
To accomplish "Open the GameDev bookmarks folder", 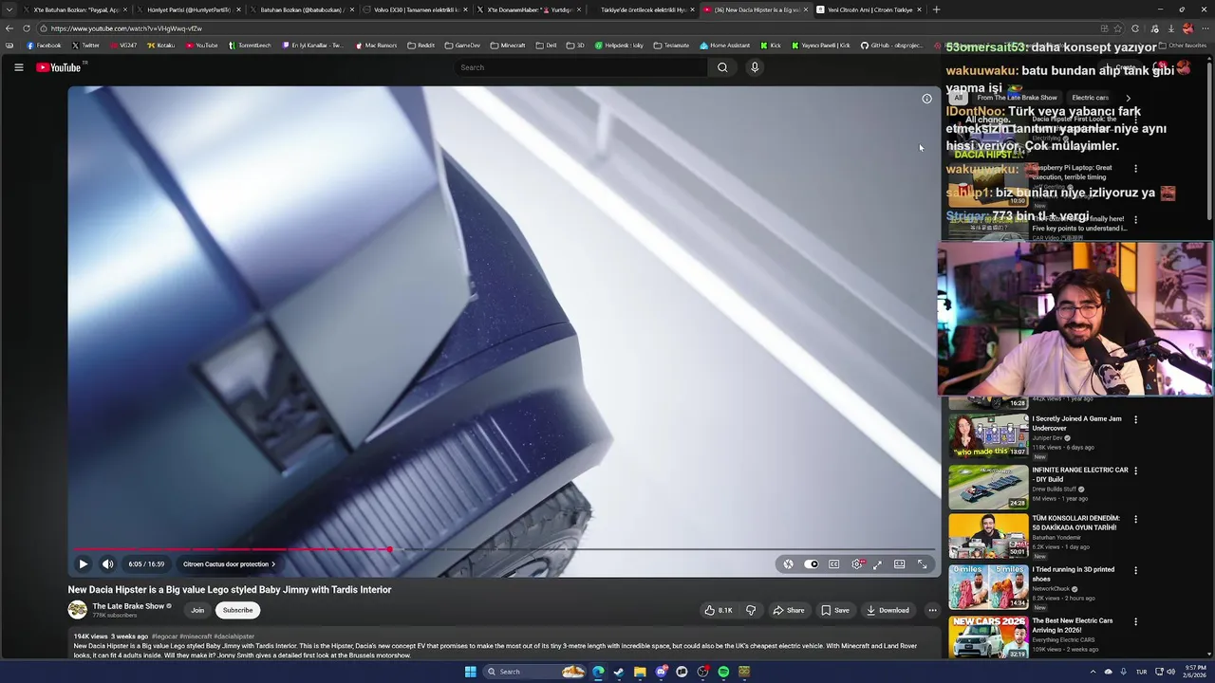I will pos(462,46).
